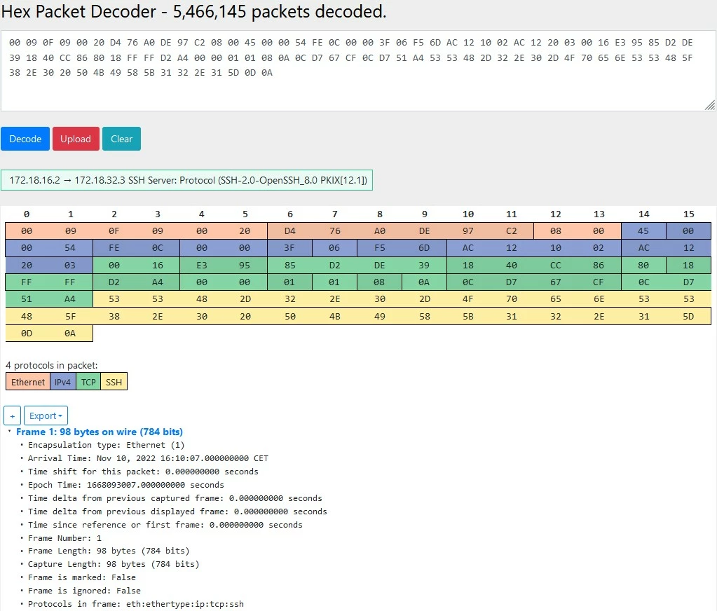717x611 pixels.
Task: Click the plus expand-all button
Action: 13,416
